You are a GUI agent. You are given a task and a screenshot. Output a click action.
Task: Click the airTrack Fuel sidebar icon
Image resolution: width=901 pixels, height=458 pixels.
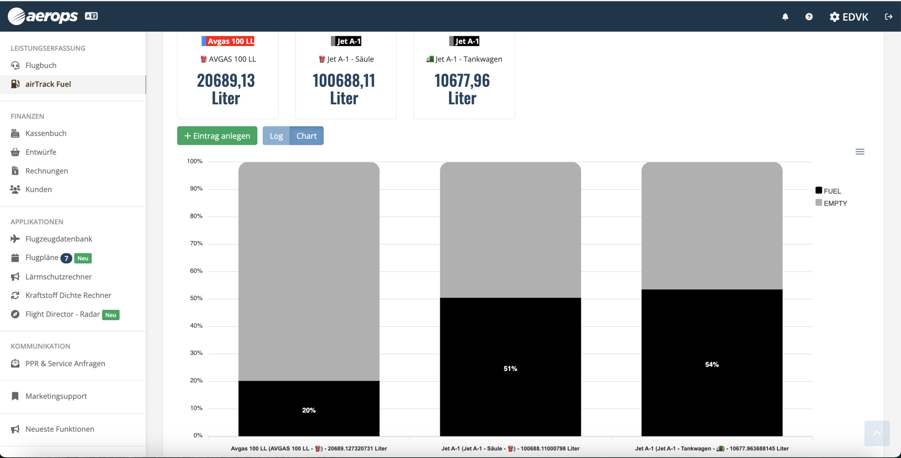(x=16, y=84)
